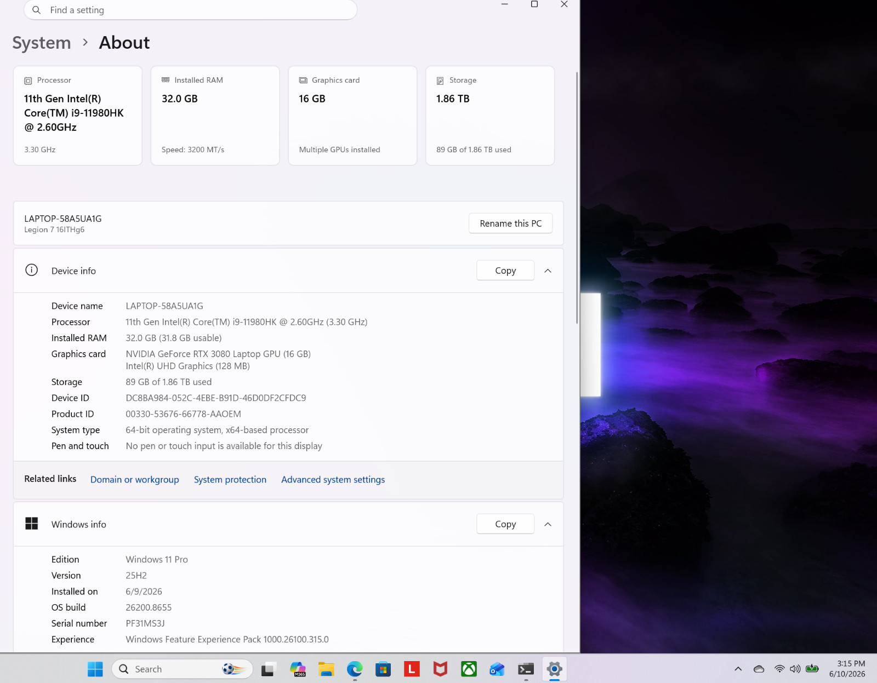Click the search highlight icon in the taskbar search box
Screen dimensions: 877x683
pyautogui.click(x=234, y=669)
